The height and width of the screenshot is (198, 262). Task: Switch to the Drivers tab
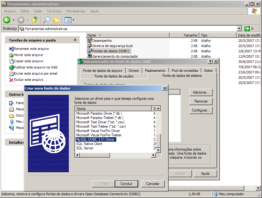(x=134, y=70)
